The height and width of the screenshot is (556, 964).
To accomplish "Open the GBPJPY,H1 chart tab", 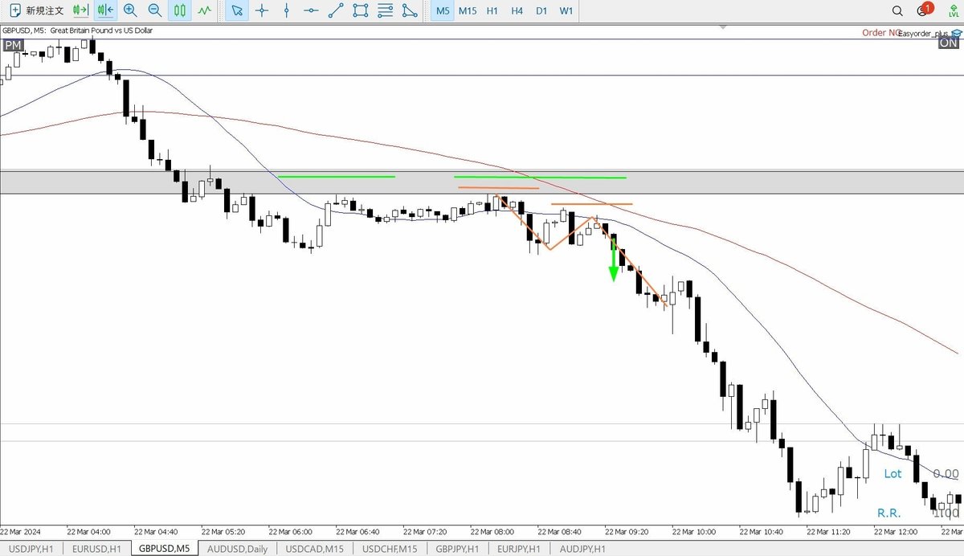I will click(455, 549).
